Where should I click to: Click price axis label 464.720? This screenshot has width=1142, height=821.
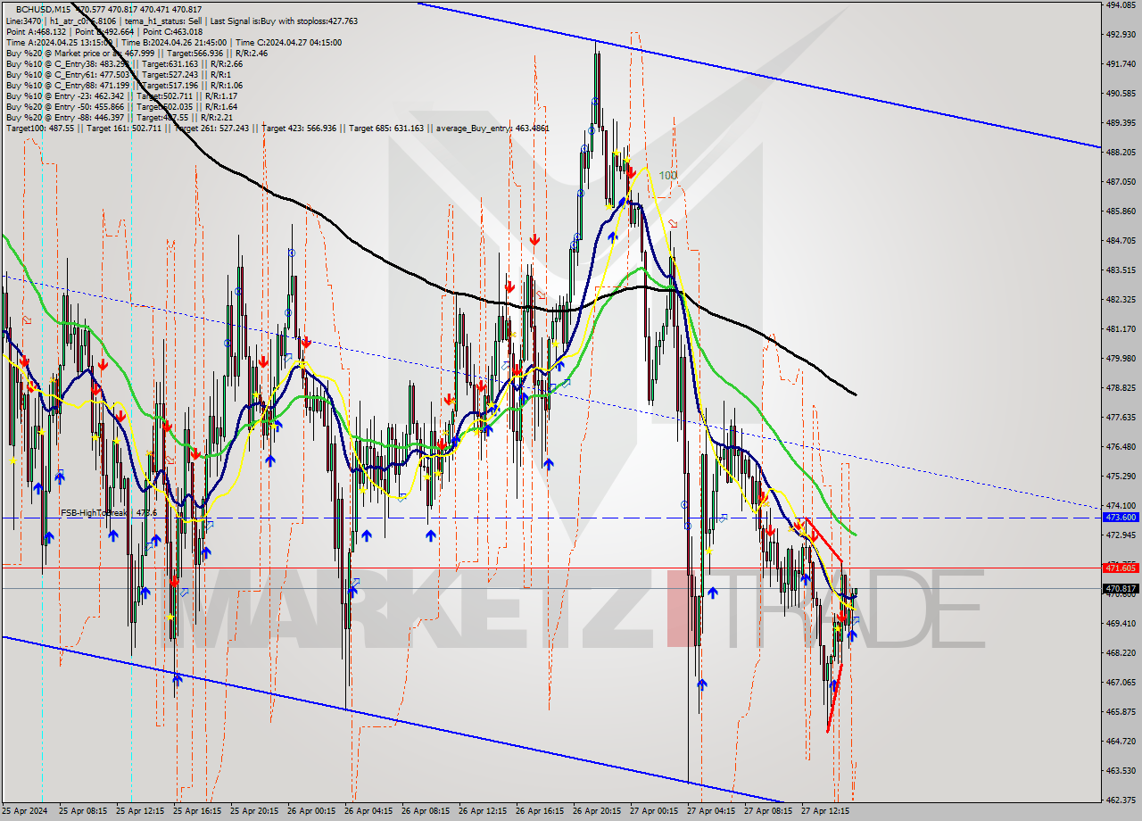[x=1121, y=741]
